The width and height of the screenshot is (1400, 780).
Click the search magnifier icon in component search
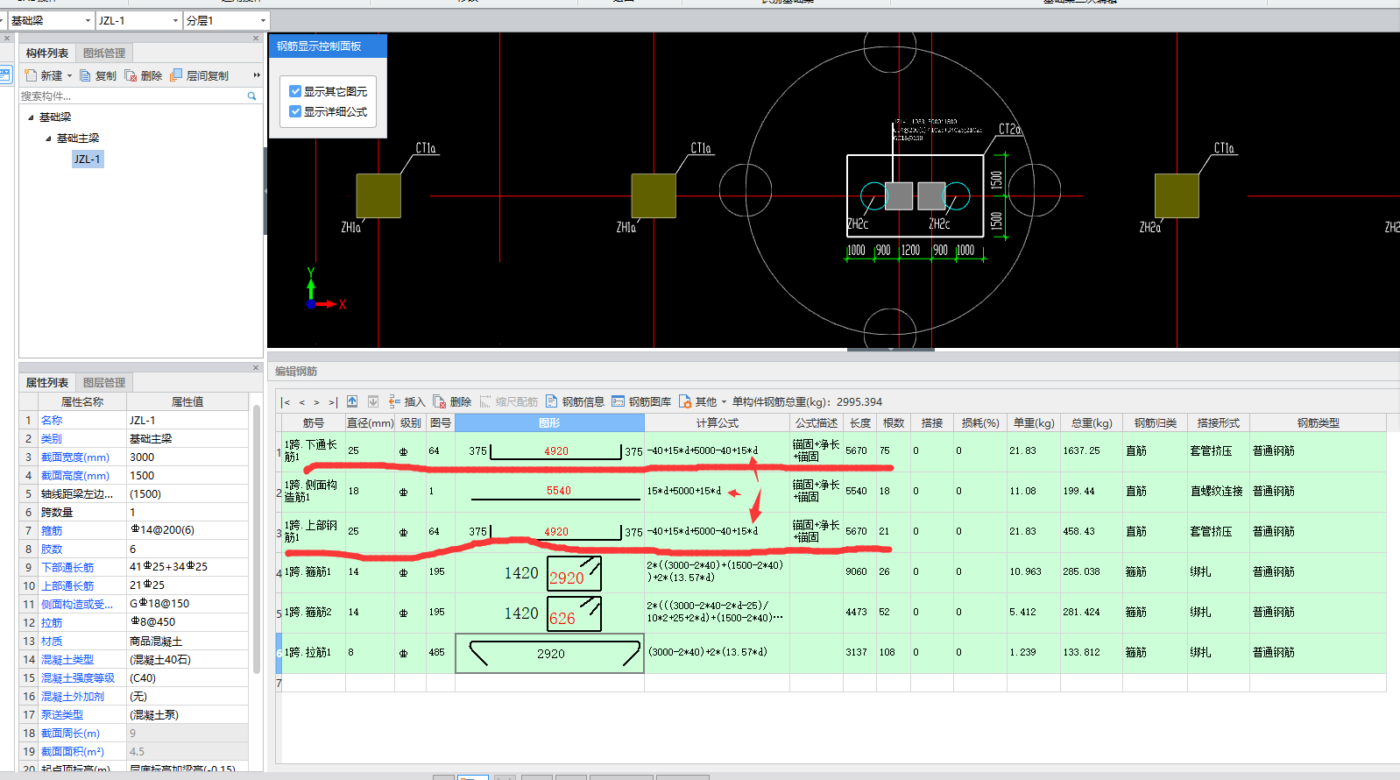coord(251,96)
